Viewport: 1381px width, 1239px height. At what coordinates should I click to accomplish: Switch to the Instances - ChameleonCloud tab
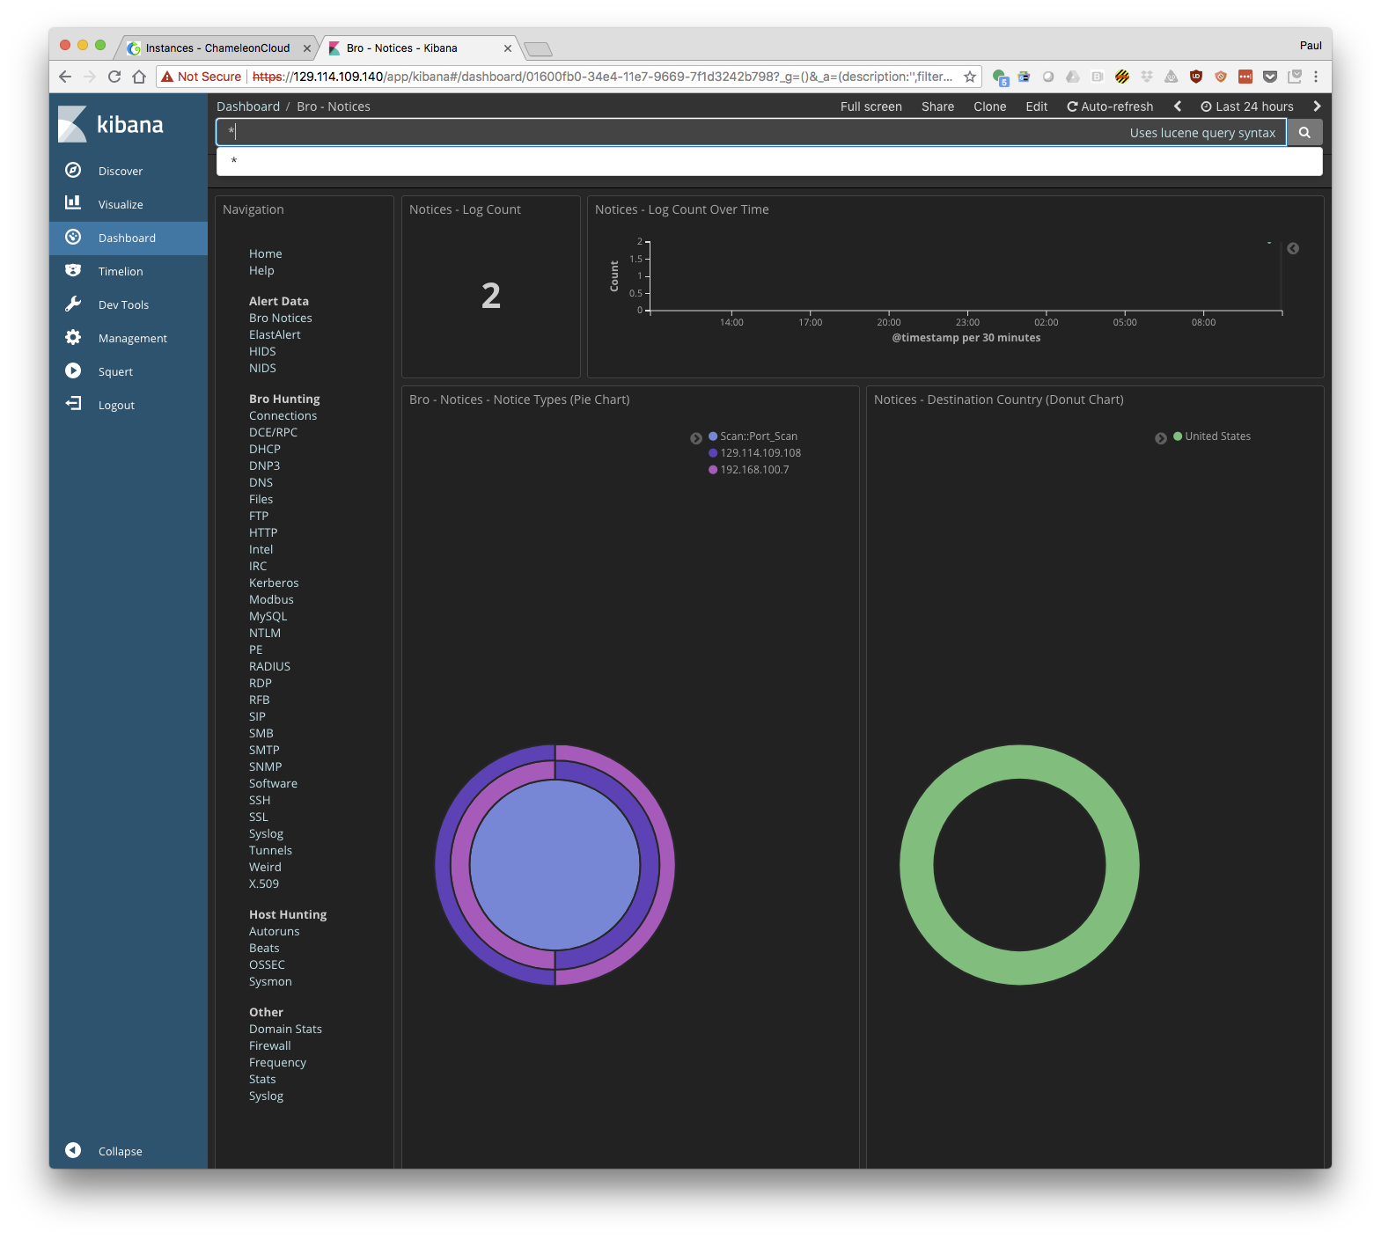pyautogui.click(x=217, y=48)
